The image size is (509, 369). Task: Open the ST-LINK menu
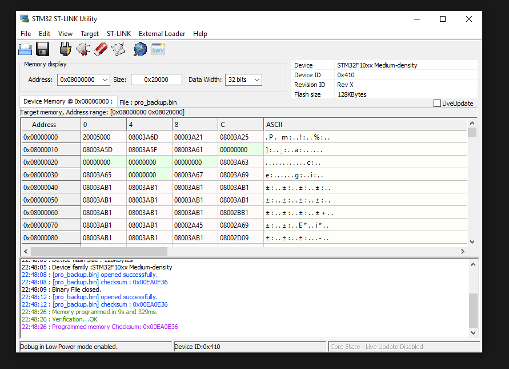coord(119,34)
